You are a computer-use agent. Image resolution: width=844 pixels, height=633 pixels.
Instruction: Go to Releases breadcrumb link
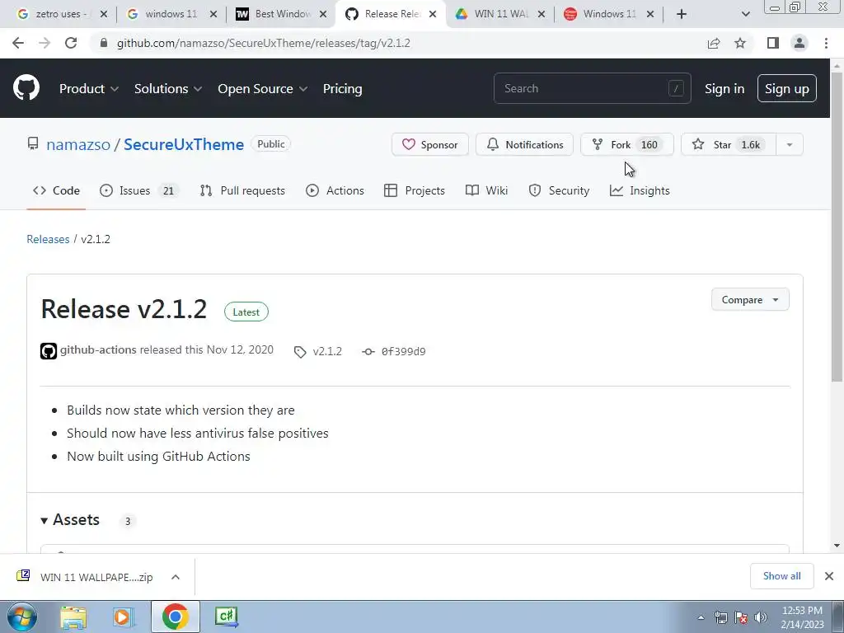coord(48,239)
